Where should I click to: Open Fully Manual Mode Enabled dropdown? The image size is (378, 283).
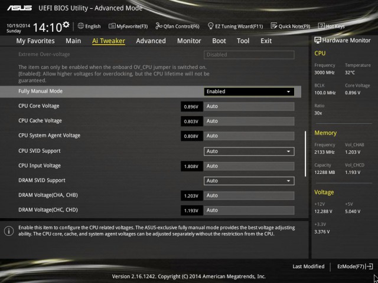[x=249, y=92]
